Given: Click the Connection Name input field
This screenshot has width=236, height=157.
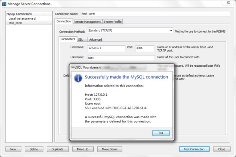Looking at the screenshot, I should [156, 14].
